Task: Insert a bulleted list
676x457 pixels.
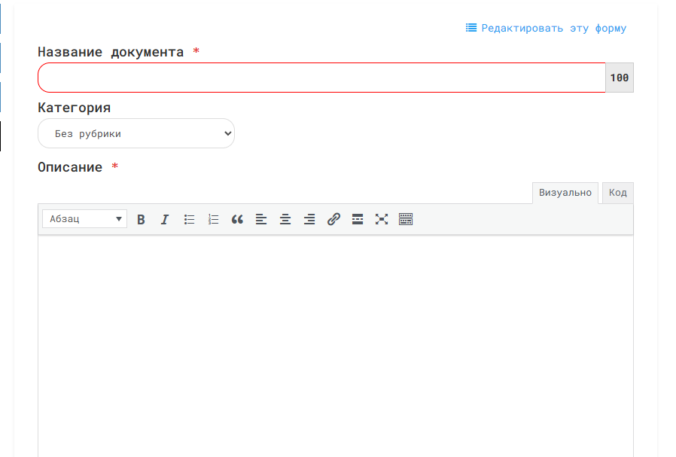Action: tap(189, 220)
